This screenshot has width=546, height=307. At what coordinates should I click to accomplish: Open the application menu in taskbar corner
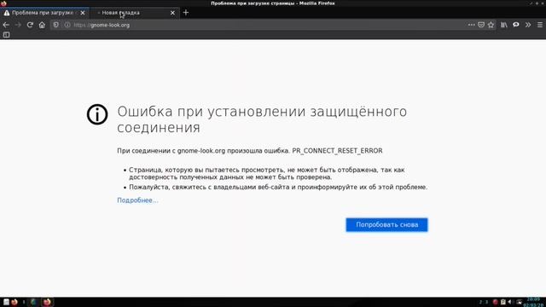tap(6, 302)
